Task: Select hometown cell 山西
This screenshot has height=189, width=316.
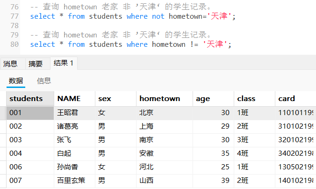Action: click(x=165, y=181)
